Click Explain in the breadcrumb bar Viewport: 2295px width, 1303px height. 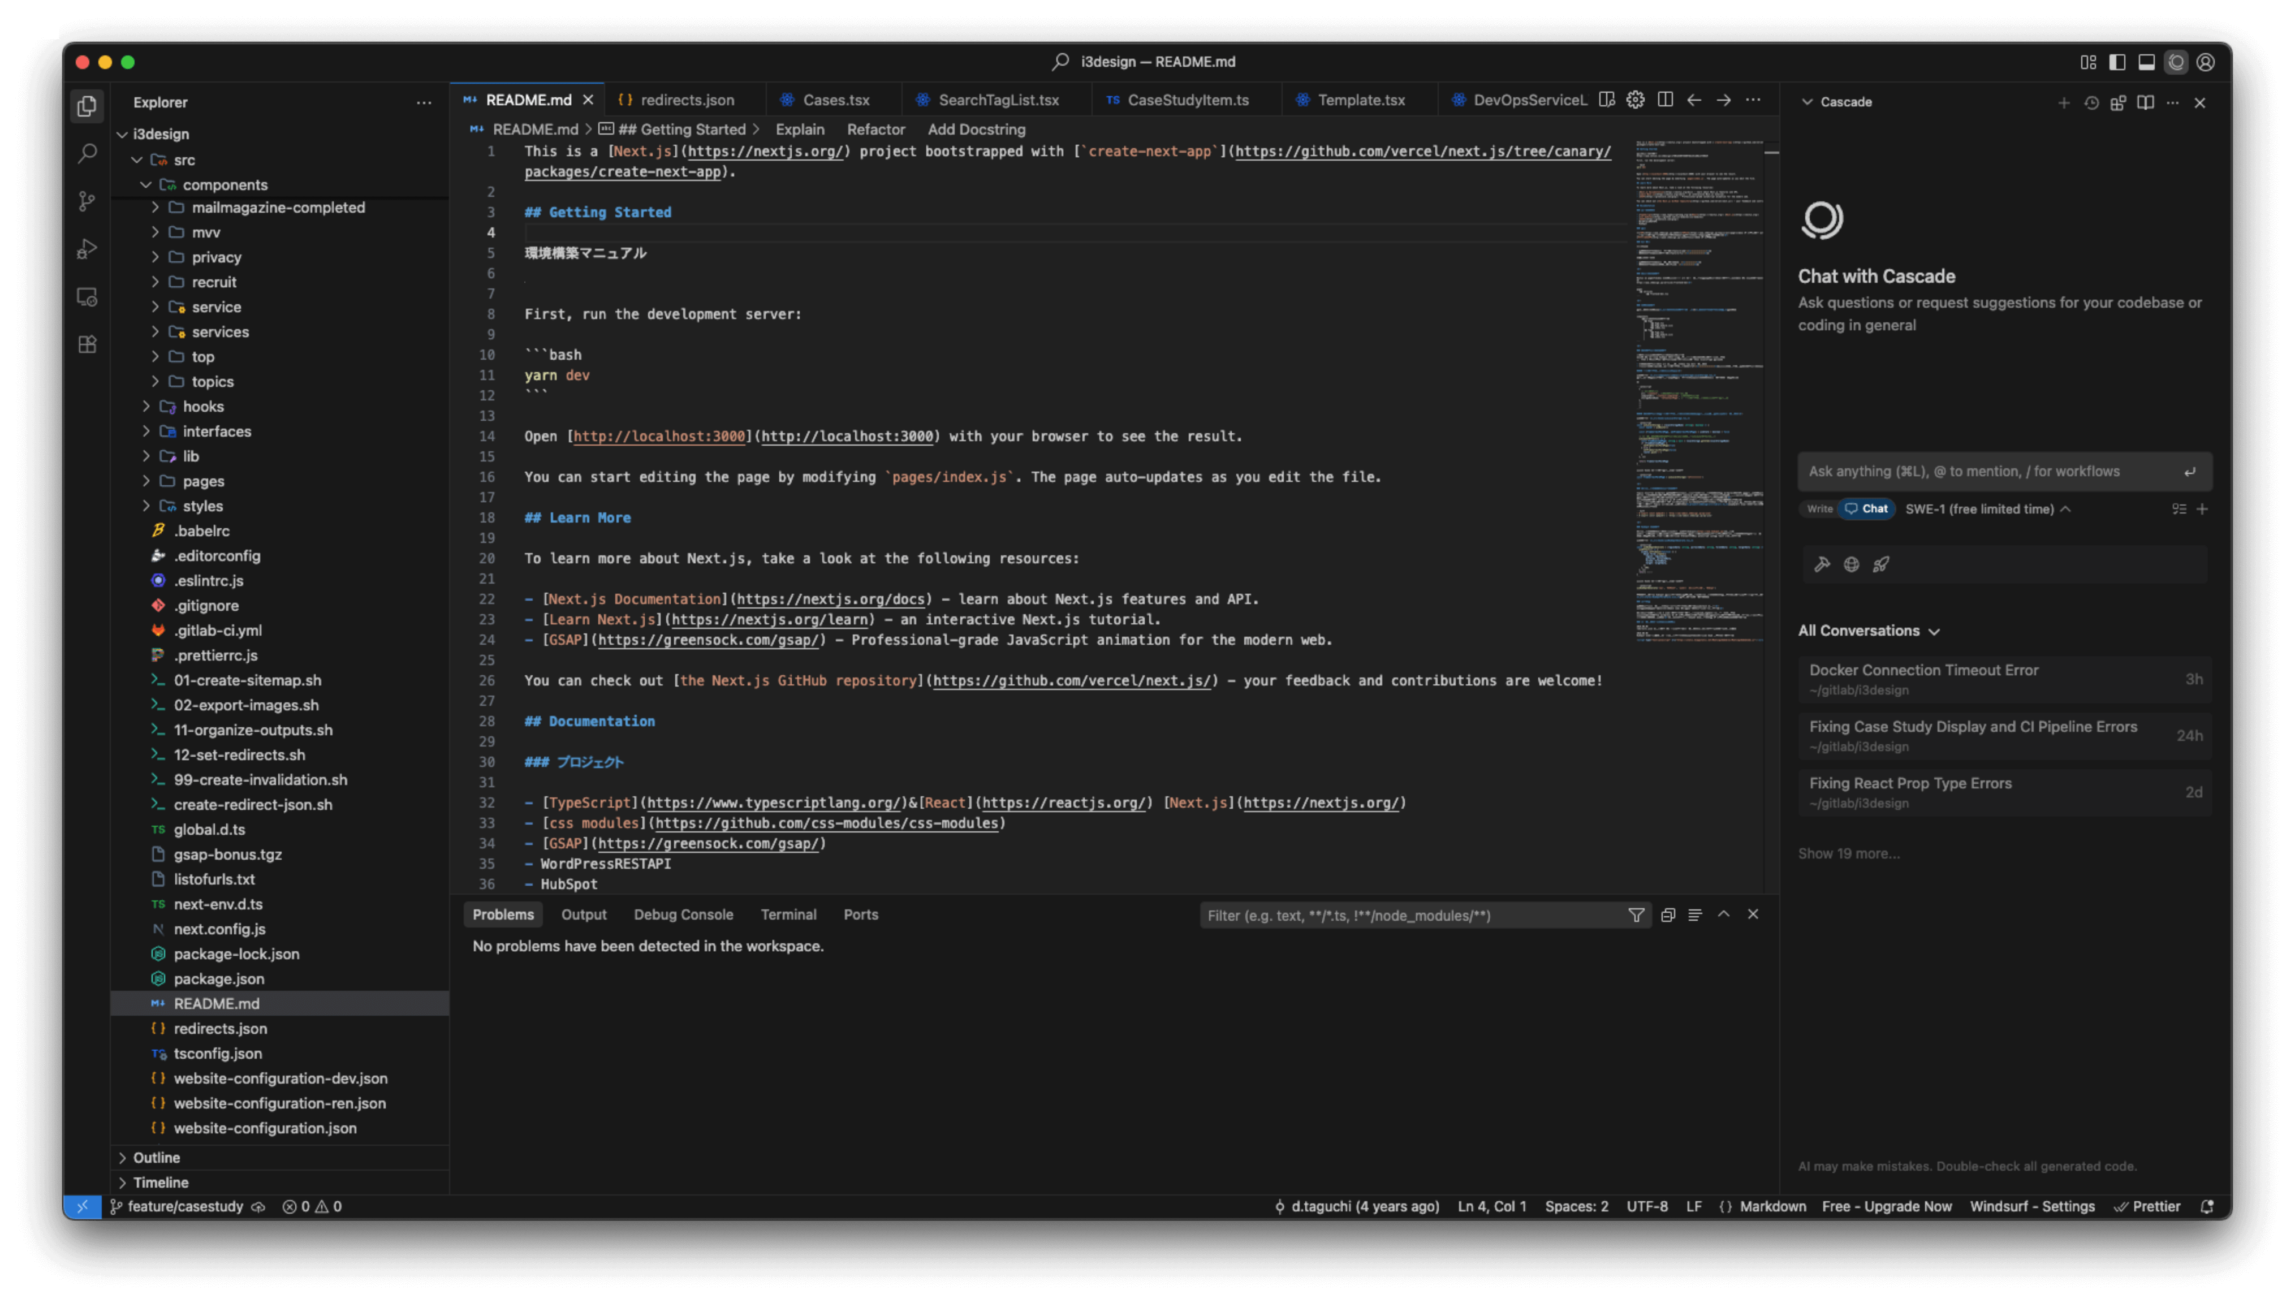pyautogui.click(x=799, y=130)
